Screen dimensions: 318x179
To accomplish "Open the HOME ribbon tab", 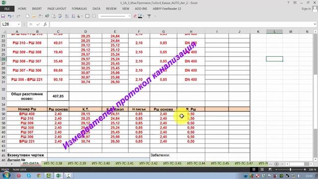I will point(22,9).
